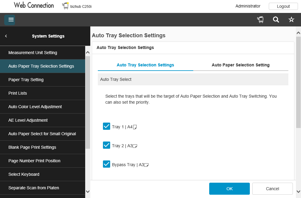Open Blank Page Print Settings menu item
The width and height of the screenshot is (301, 198).
click(32, 147)
